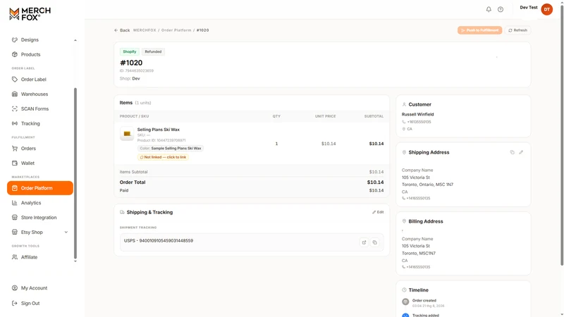Click customer phone +16135550135

click(419, 122)
